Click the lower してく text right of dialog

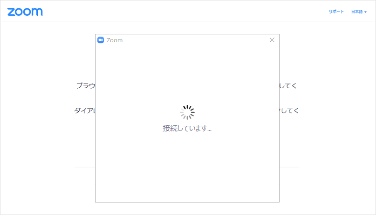tap(289, 111)
